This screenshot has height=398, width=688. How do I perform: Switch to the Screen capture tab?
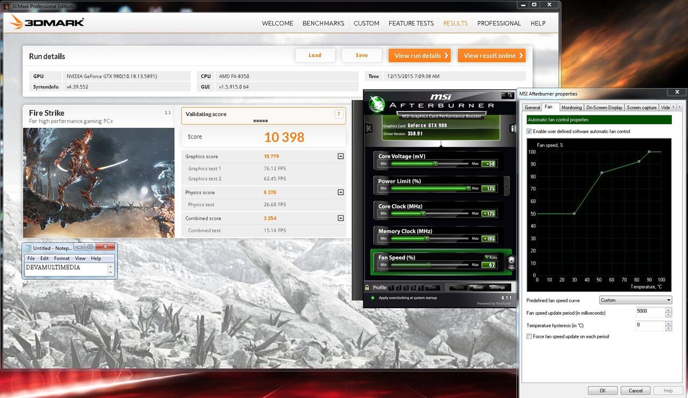click(642, 107)
